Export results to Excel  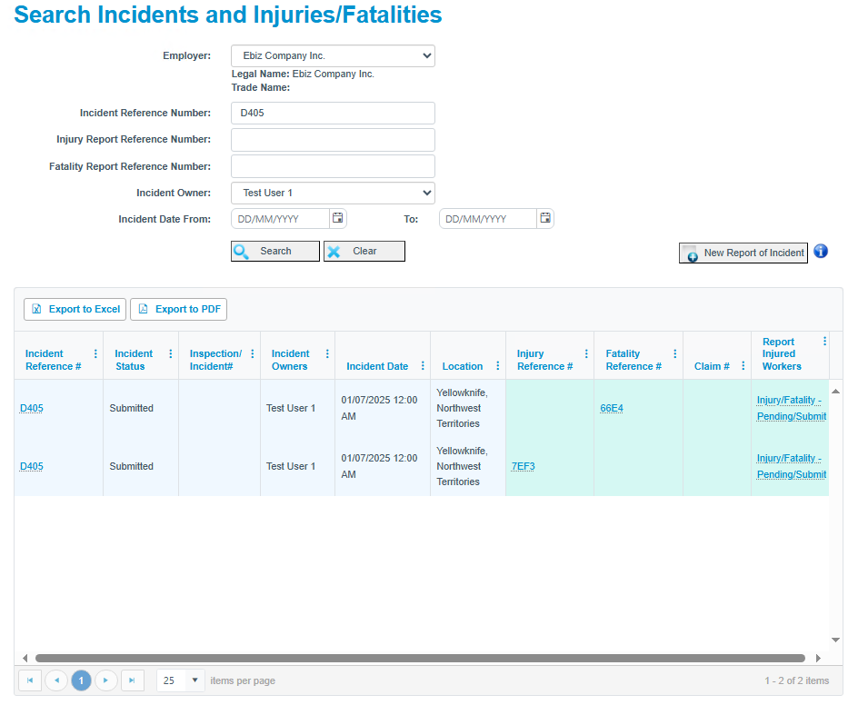(75, 309)
